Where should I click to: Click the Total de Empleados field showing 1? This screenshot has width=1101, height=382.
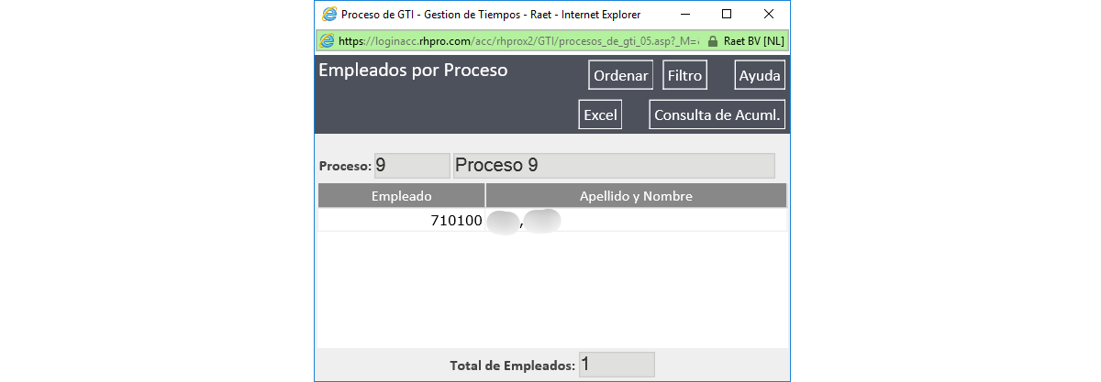click(617, 365)
